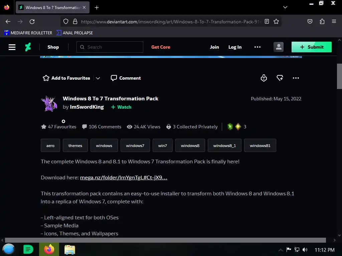Click the DeviantArt Search field

tap(110, 47)
